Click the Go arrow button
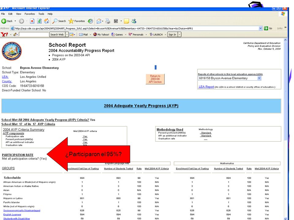Viewport: 294px width, 220px height. (268, 28)
